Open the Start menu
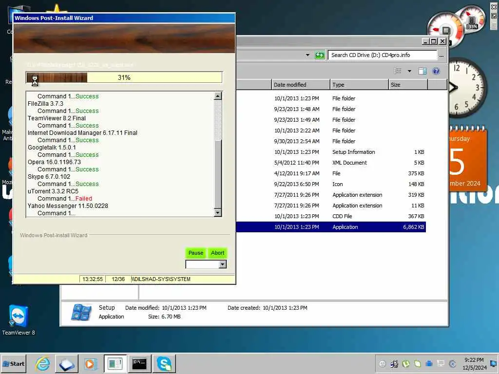Screen dimensions: 499x374 click(13, 363)
